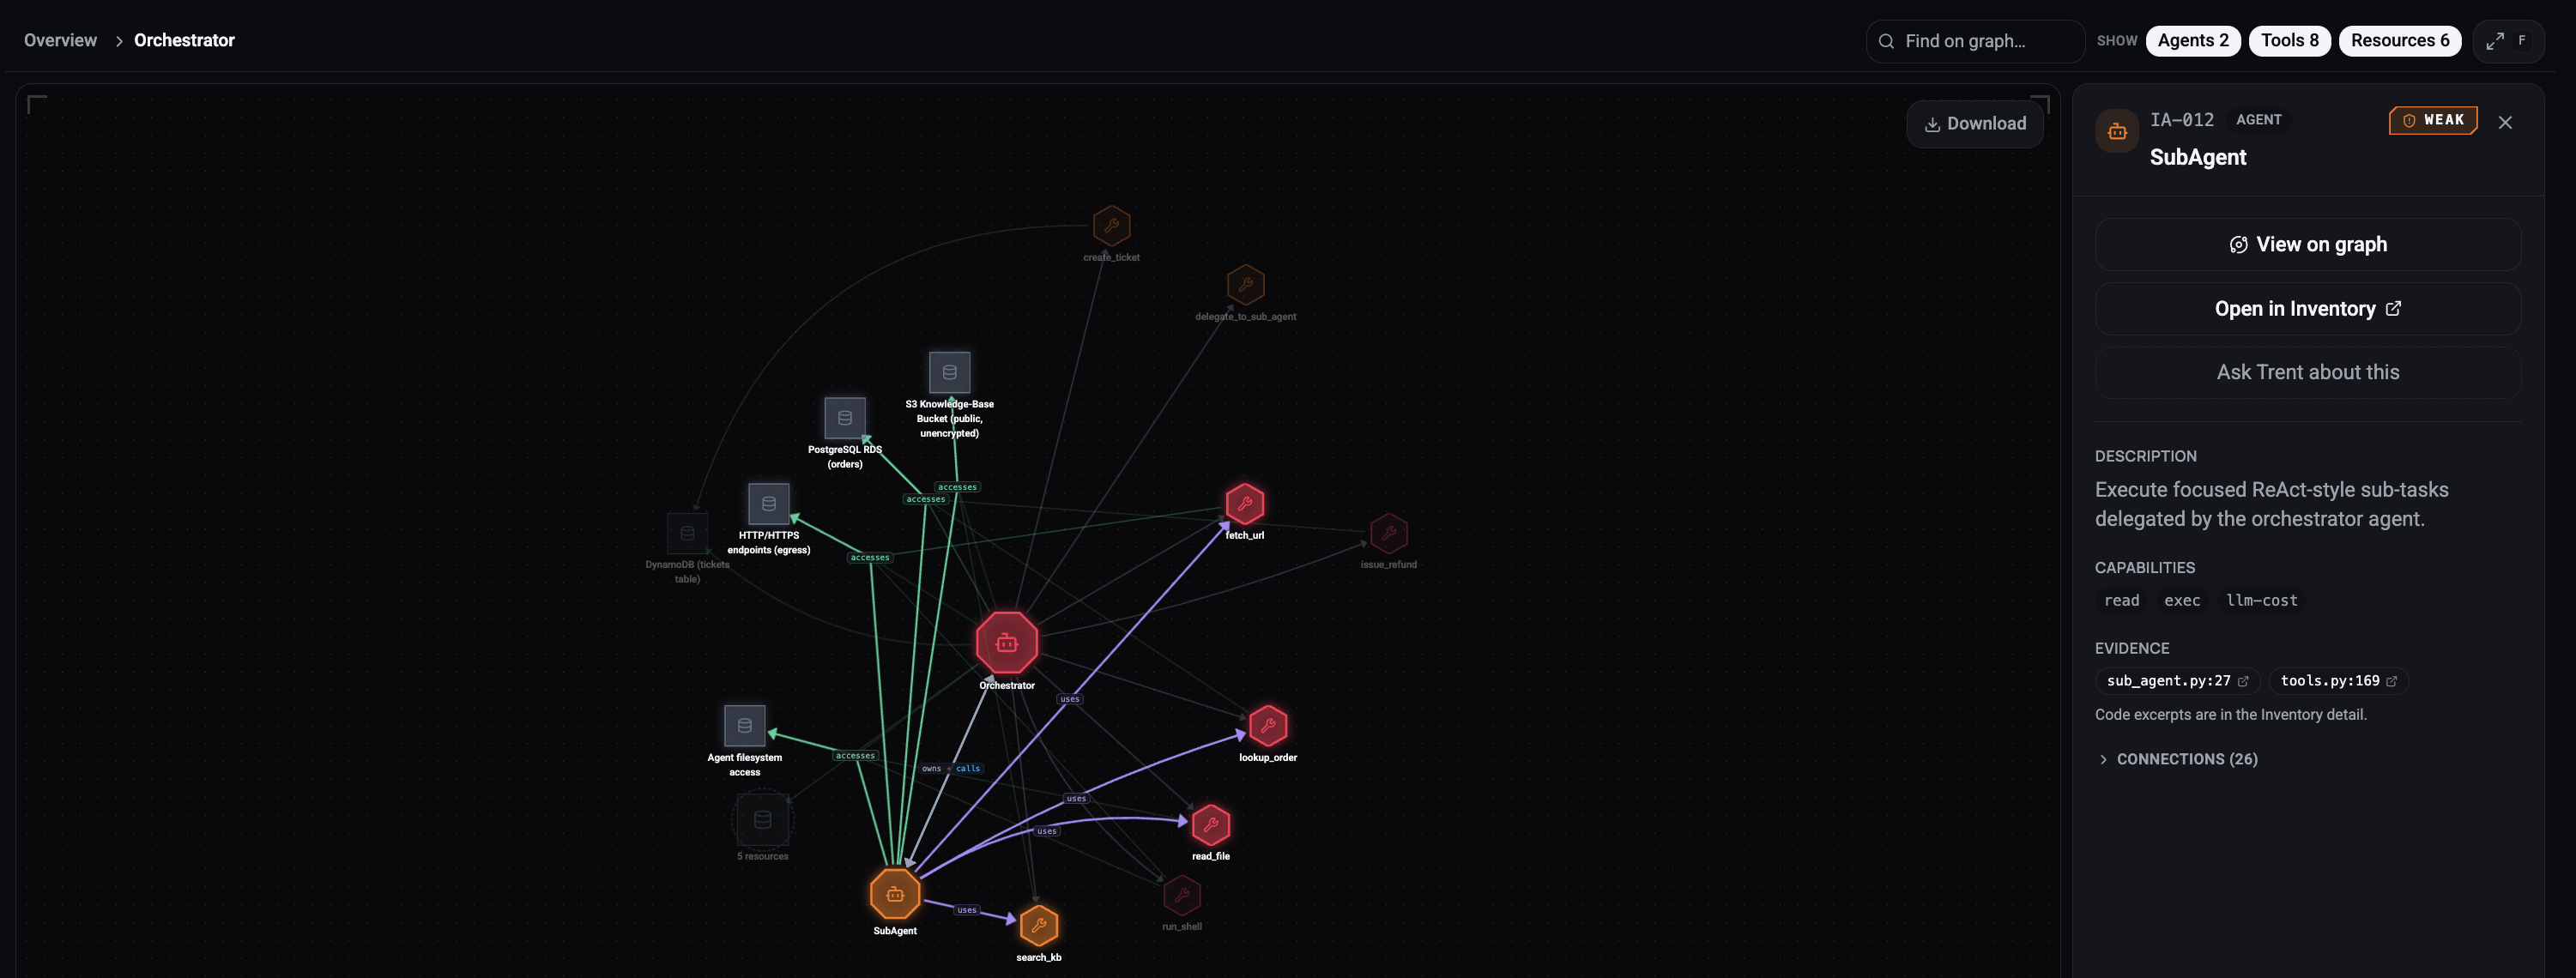Click Ask Trent about this
2576x978 pixels.
[2307, 372]
